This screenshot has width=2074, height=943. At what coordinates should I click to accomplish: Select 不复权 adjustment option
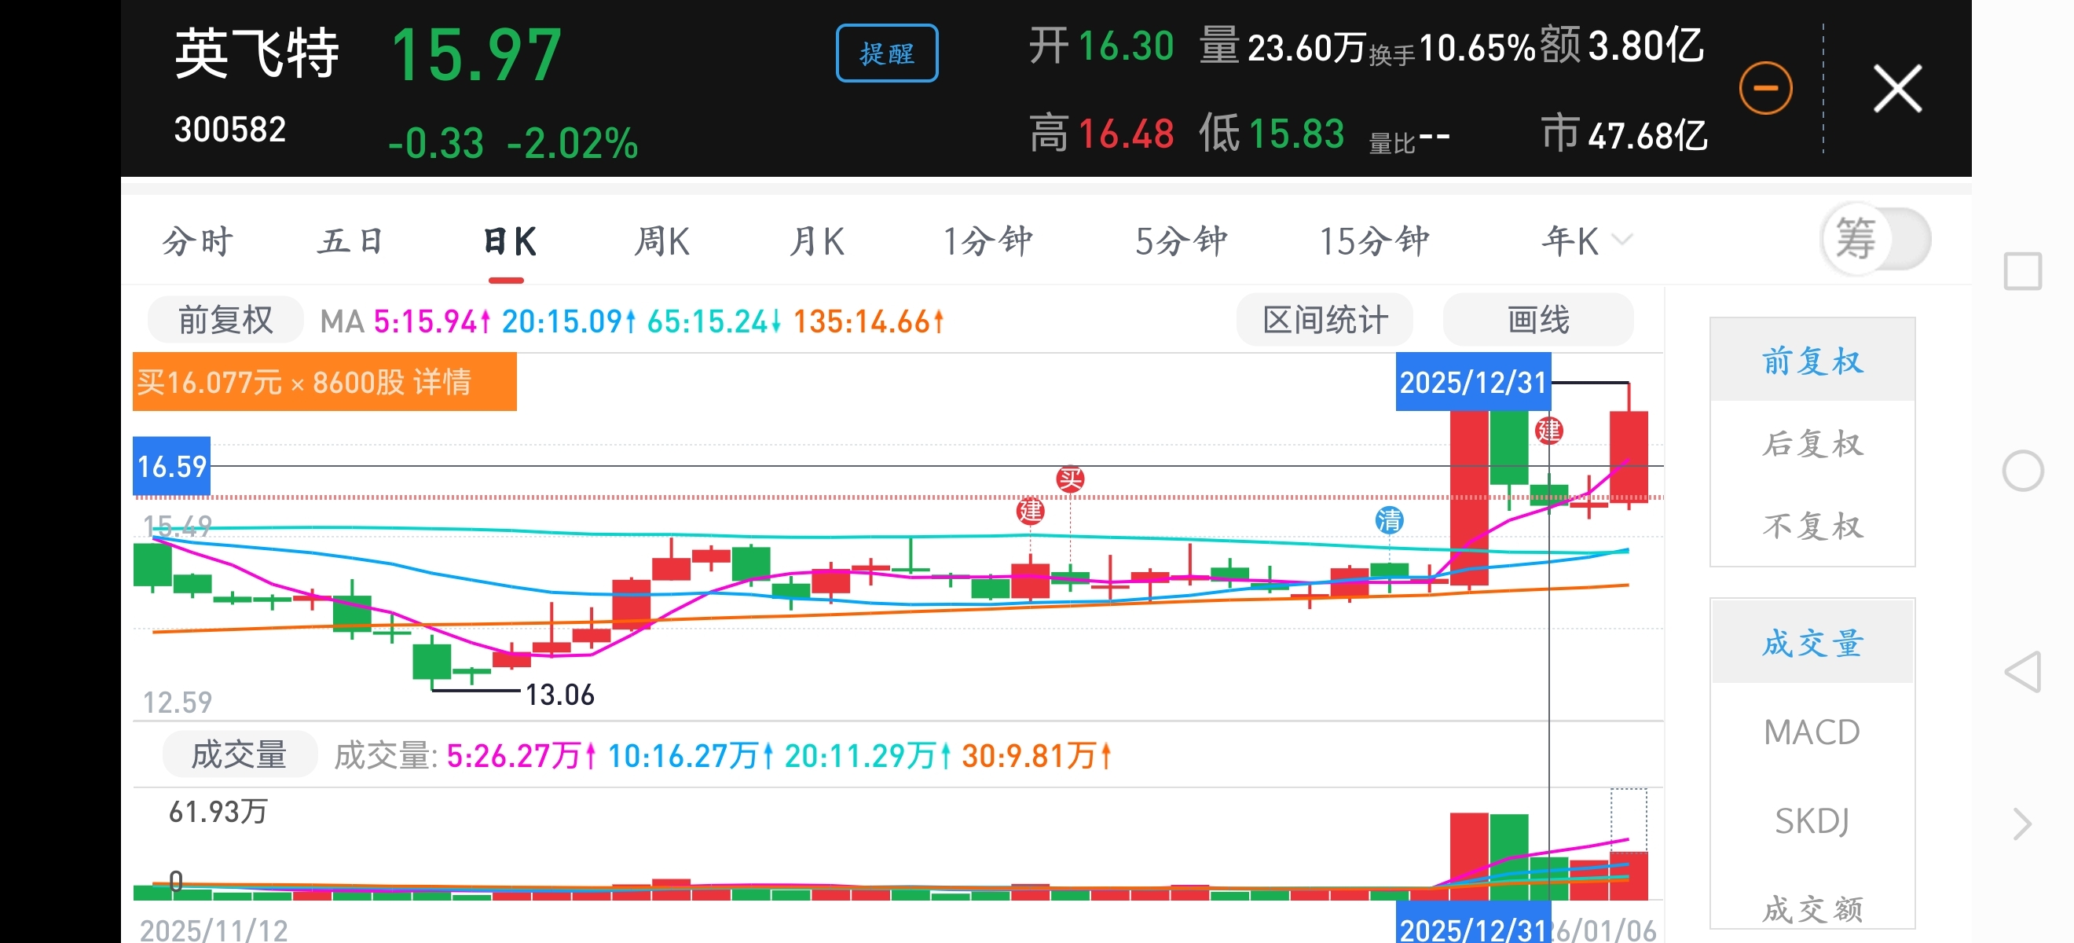pos(1812,527)
